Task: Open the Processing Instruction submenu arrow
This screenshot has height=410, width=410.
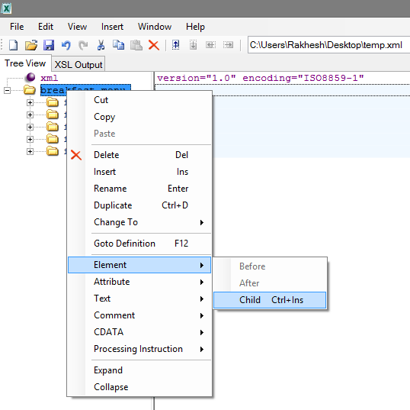Action: pos(202,349)
